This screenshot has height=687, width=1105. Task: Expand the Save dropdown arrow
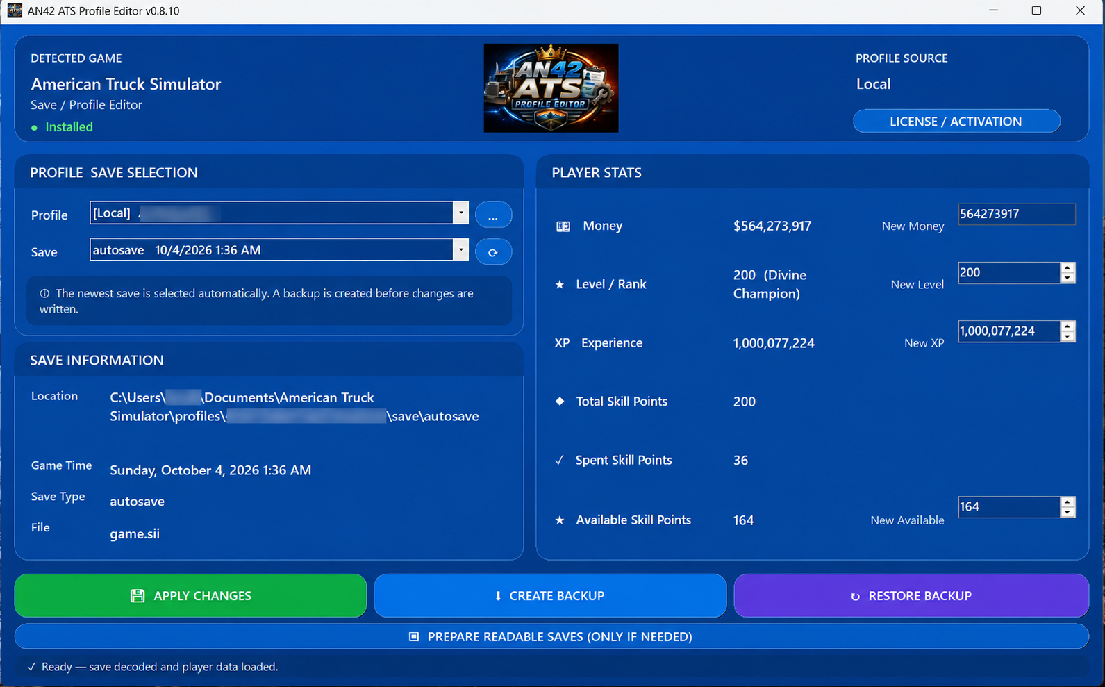click(460, 249)
